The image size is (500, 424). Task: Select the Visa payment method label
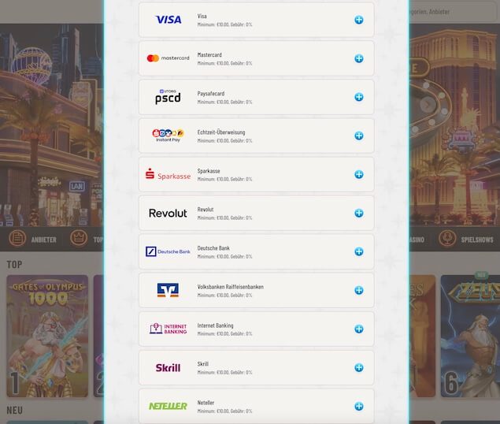(x=202, y=16)
